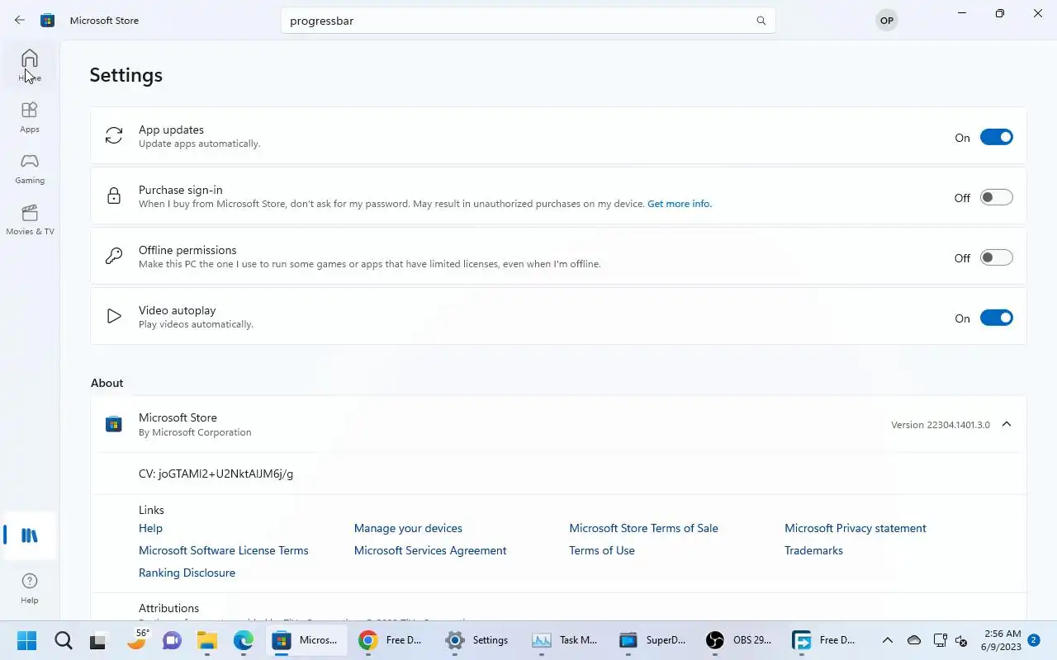Viewport: 1057px width, 660px height.
Task: Enable the Offline permissions toggle
Action: coord(996,257)
